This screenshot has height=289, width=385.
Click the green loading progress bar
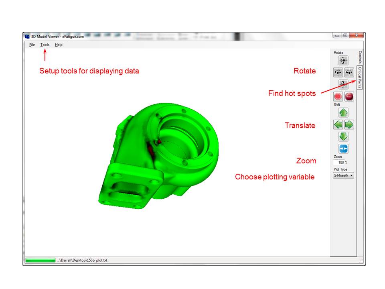coord(40,260)
